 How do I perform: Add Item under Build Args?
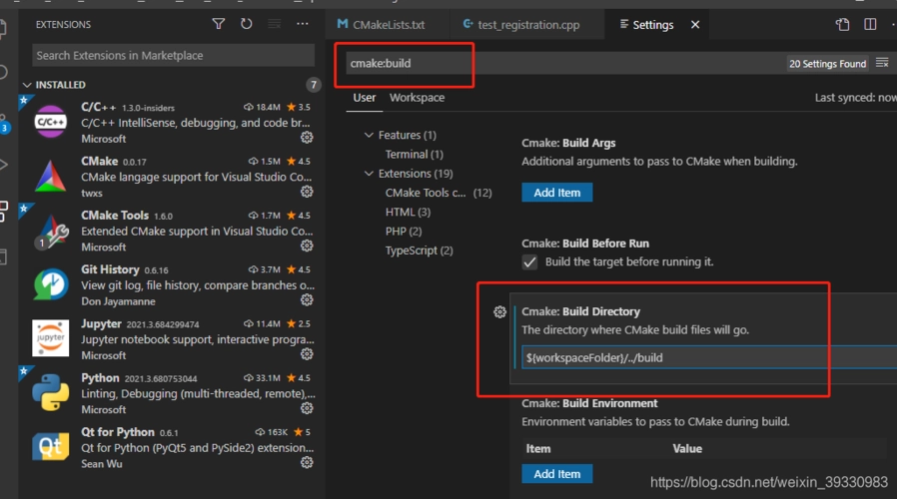coord(557,193)
